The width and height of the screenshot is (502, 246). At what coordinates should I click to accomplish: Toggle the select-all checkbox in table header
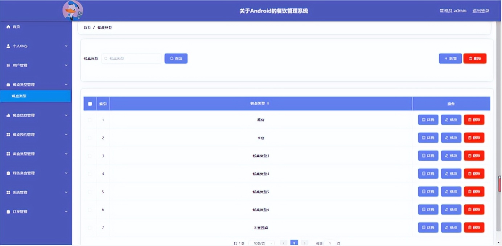[x=90, y=103]
